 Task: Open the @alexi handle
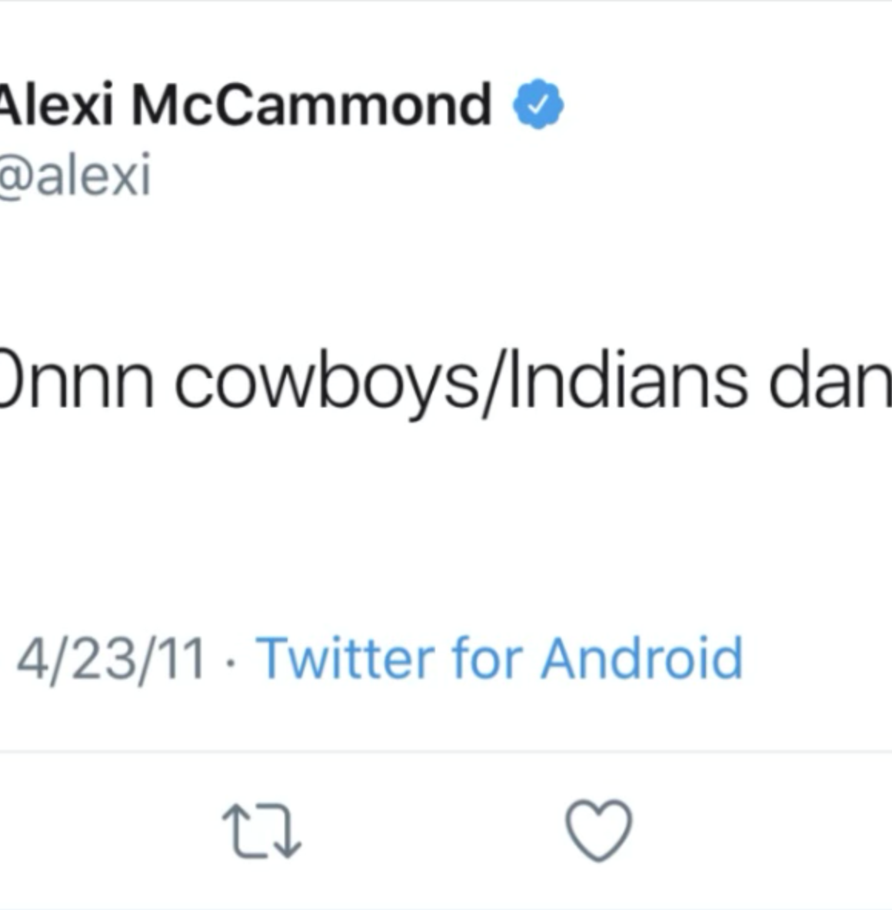[x=75, y=177]
